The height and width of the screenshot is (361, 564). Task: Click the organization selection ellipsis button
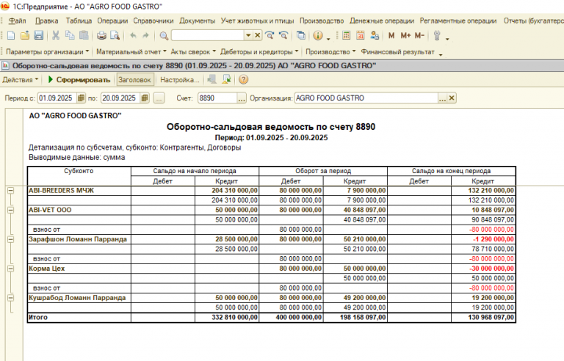coord(442,98)
